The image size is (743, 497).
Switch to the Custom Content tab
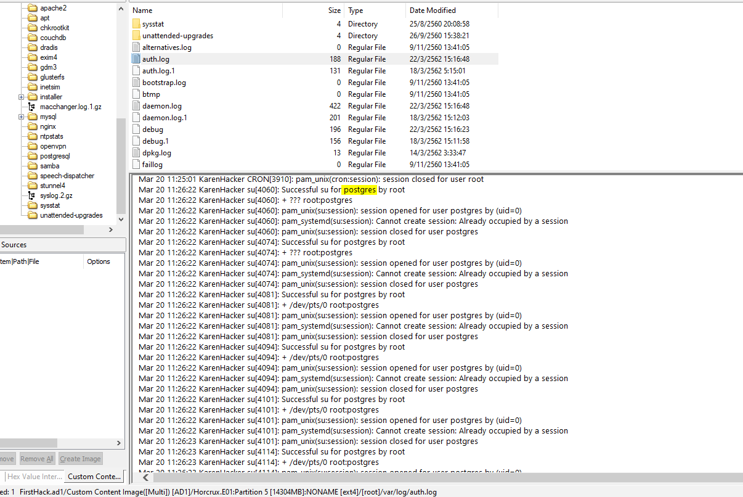[x=94, y=476]
